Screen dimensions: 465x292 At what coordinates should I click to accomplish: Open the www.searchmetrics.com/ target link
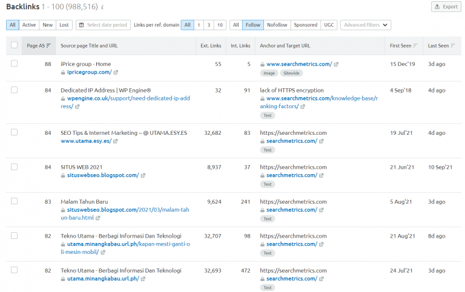tap(299, 64)
